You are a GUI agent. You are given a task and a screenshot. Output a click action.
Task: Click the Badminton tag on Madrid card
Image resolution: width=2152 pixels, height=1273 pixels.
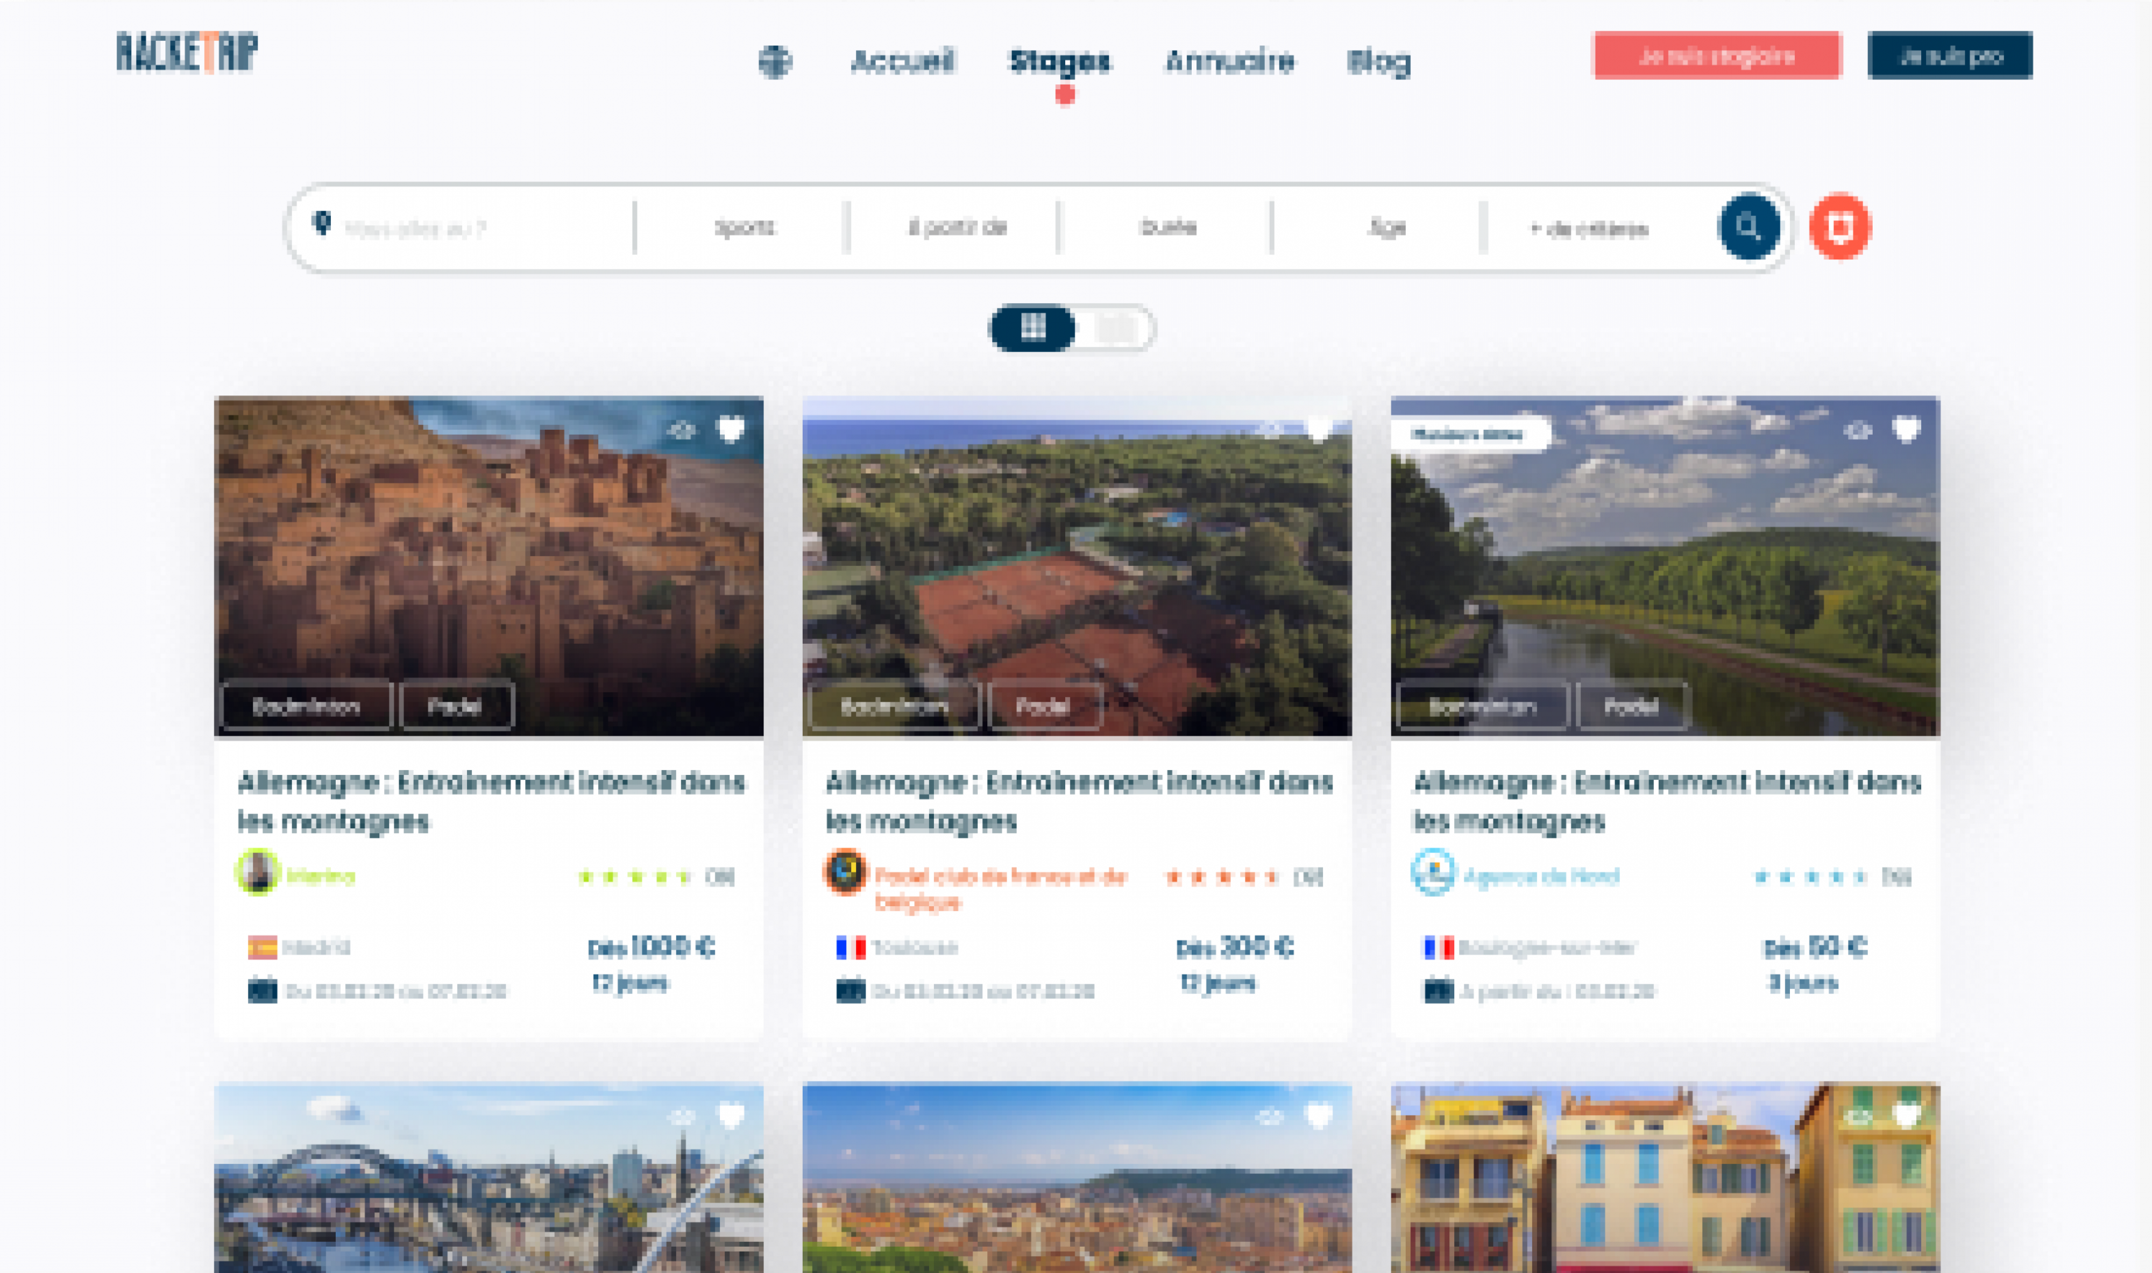tap(306, 706)
